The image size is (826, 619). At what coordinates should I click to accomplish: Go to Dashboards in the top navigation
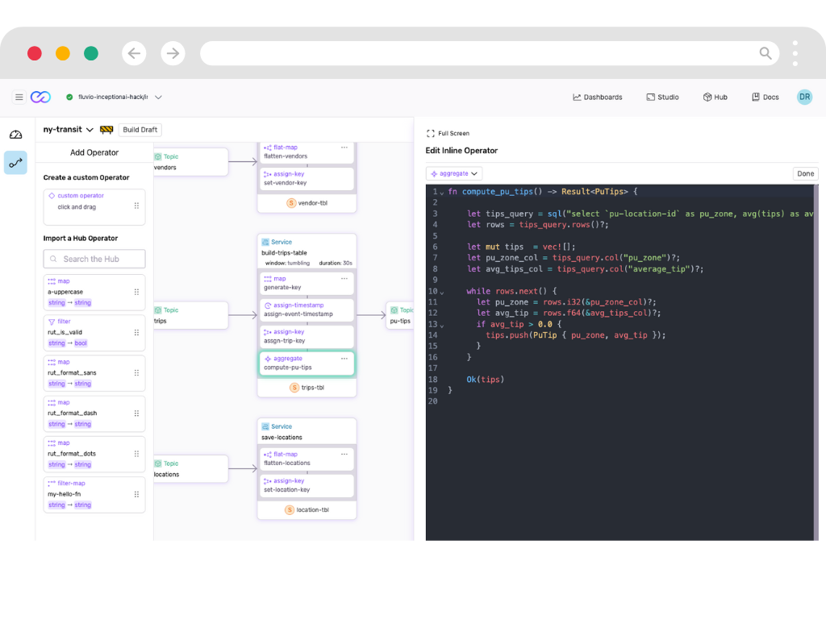tap(598, 97)
